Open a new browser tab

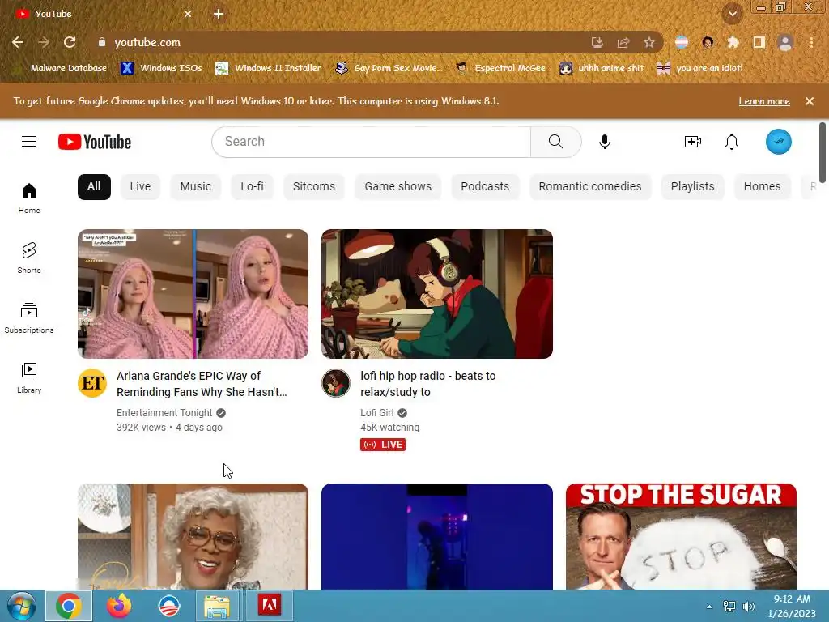219,14
